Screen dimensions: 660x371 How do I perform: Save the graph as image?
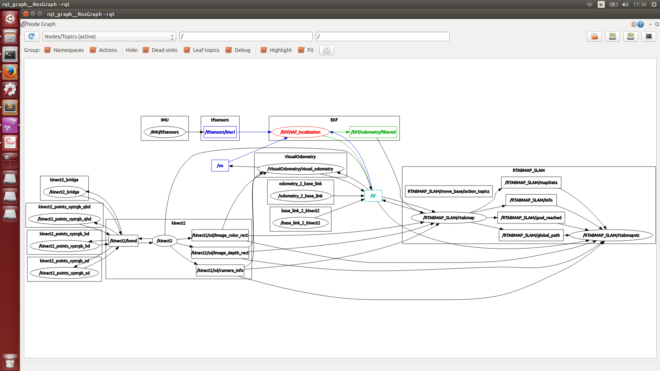[649, 37]
